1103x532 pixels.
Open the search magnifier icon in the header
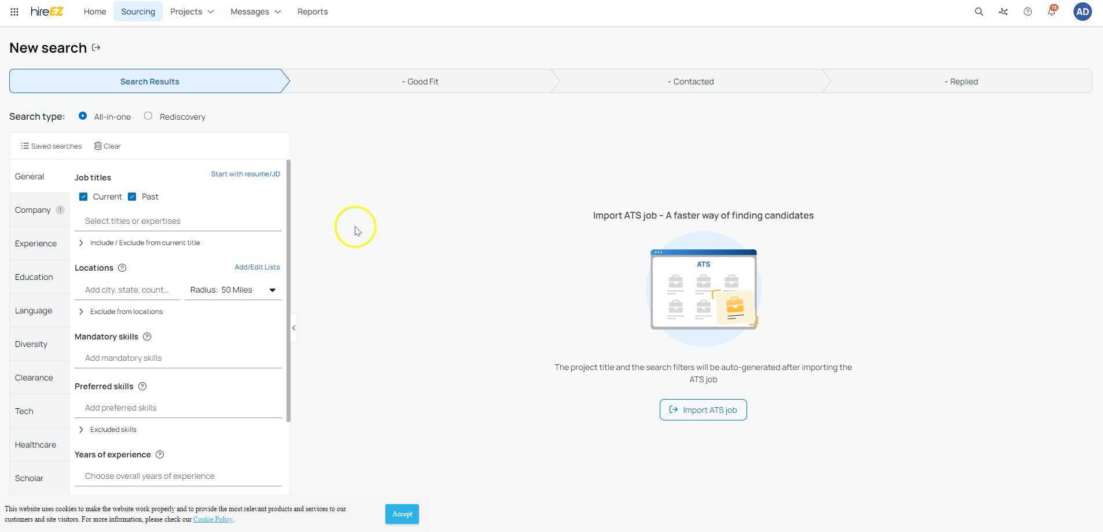978,12
